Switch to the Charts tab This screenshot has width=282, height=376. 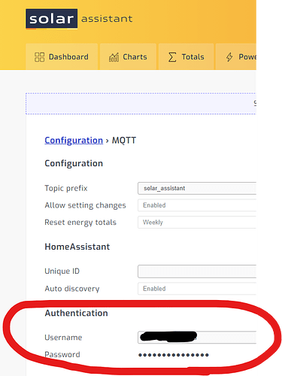point(128,56)
